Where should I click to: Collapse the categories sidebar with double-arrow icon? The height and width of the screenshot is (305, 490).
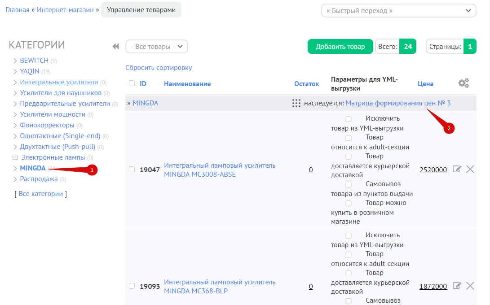pos(115,46)
